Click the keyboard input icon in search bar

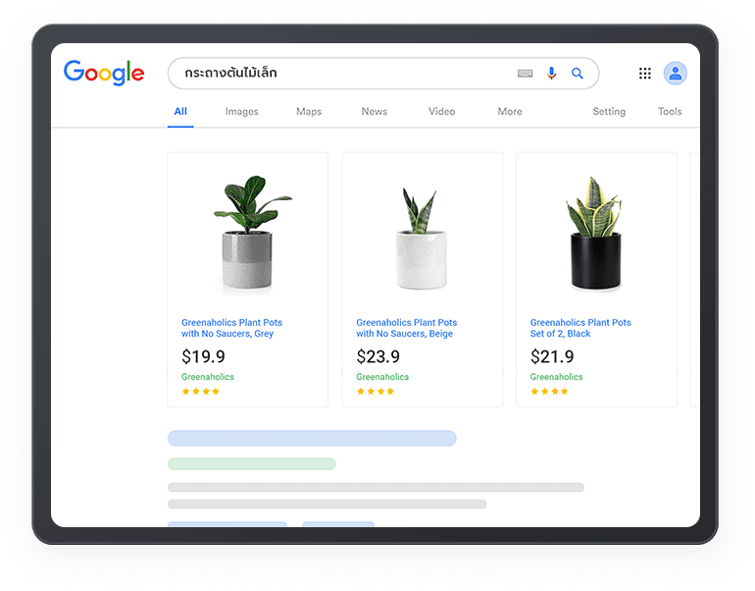(x=526, y=74)
